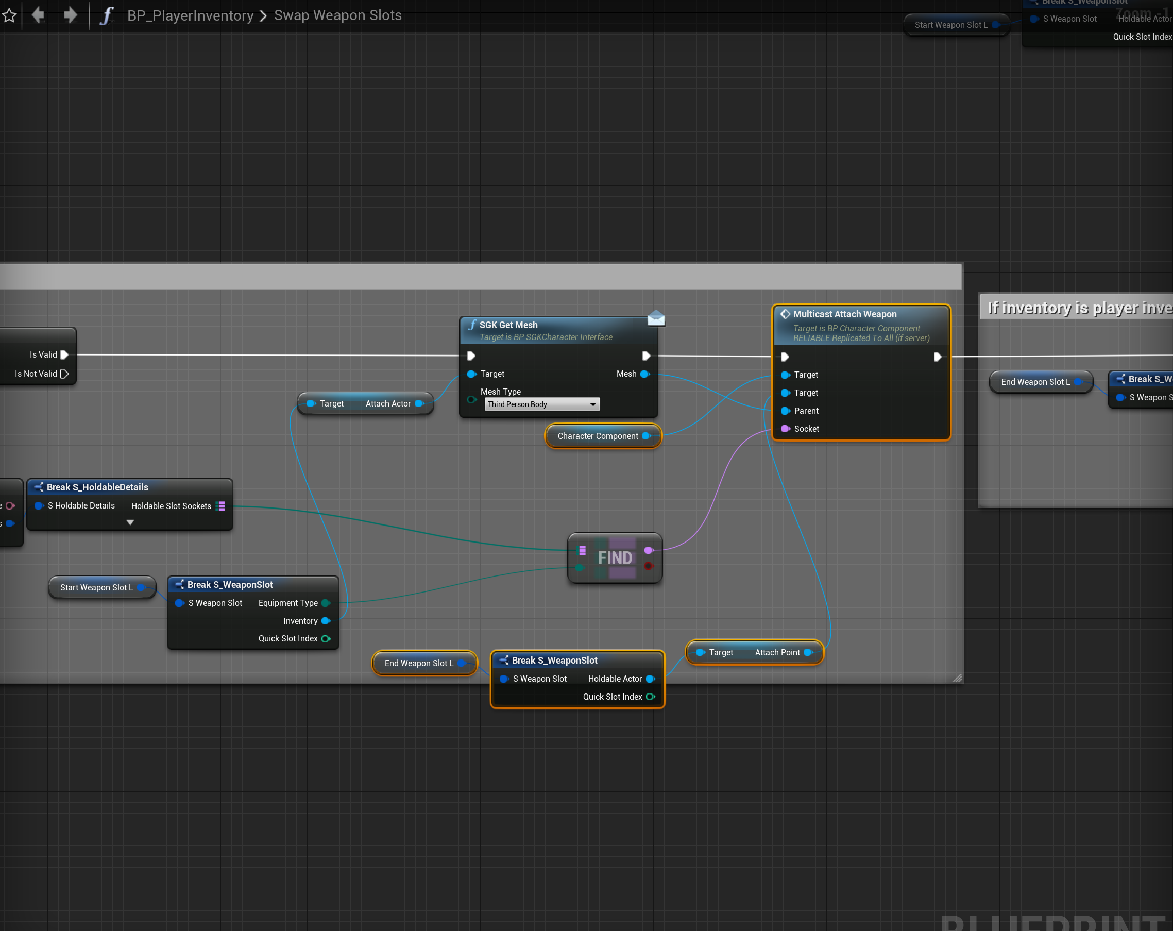Click the Socket input pin on Multicast Attach Weapon
Viewport: 1173px width, 931px height.
pyautogui.click(x=785, y=429)
